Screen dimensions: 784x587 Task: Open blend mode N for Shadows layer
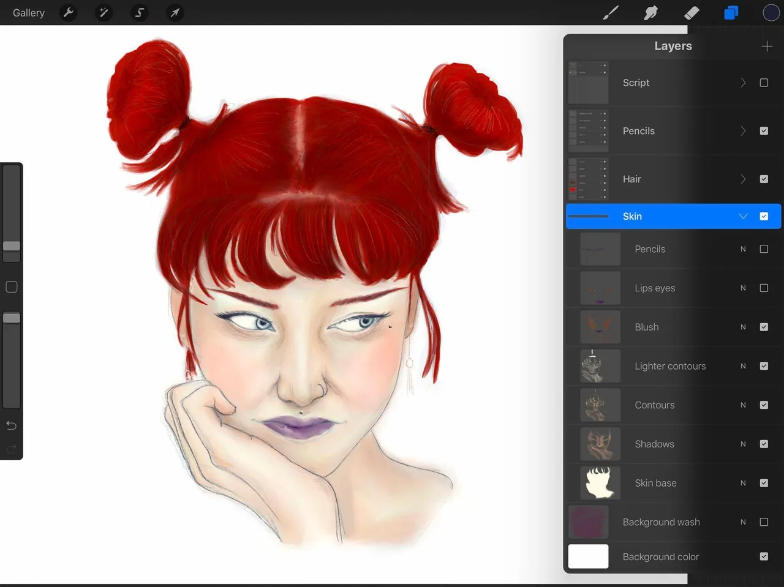[x=743, y=444]
